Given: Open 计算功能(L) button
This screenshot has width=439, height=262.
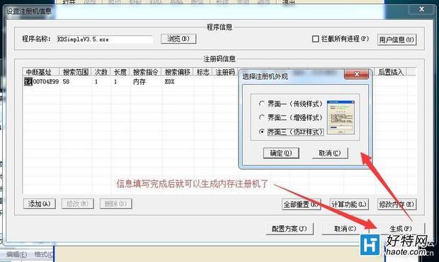Looking at the screenshot, I should pos(348,205).
